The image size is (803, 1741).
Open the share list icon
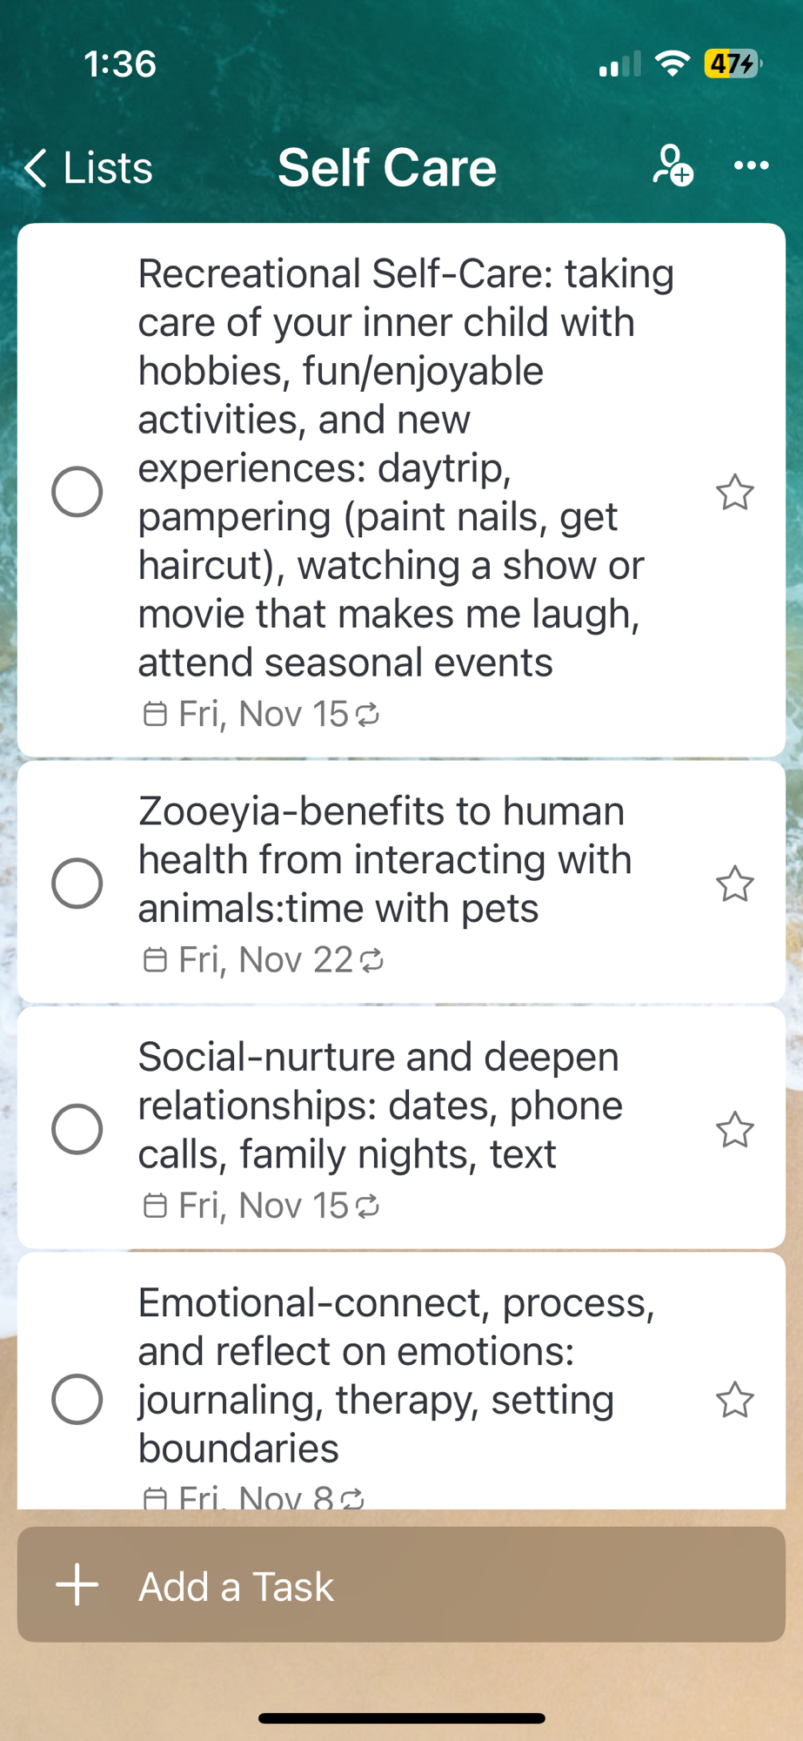[x=673, y=165]
